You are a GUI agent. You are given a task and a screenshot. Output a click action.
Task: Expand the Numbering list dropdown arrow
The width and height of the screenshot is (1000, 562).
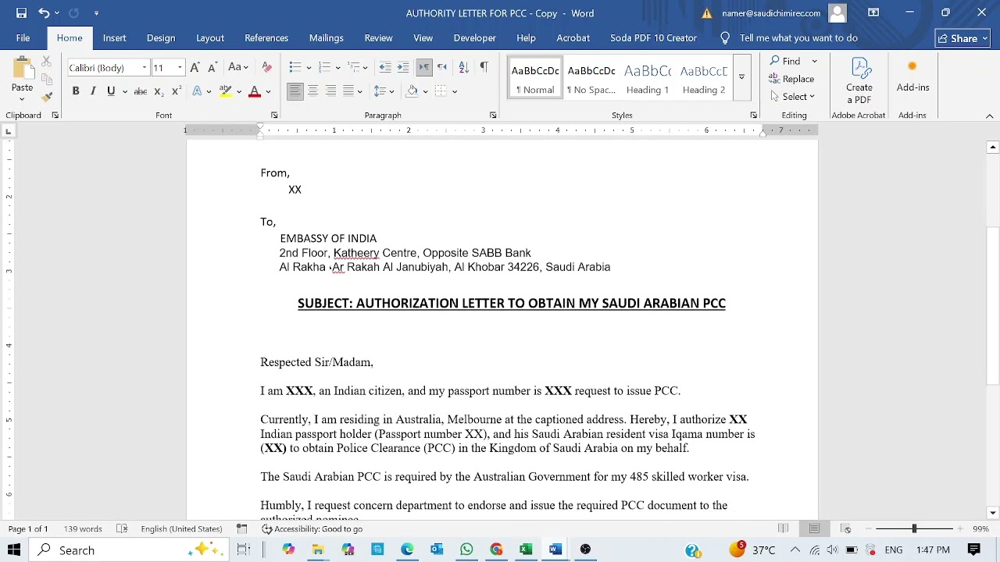[338, 68]
